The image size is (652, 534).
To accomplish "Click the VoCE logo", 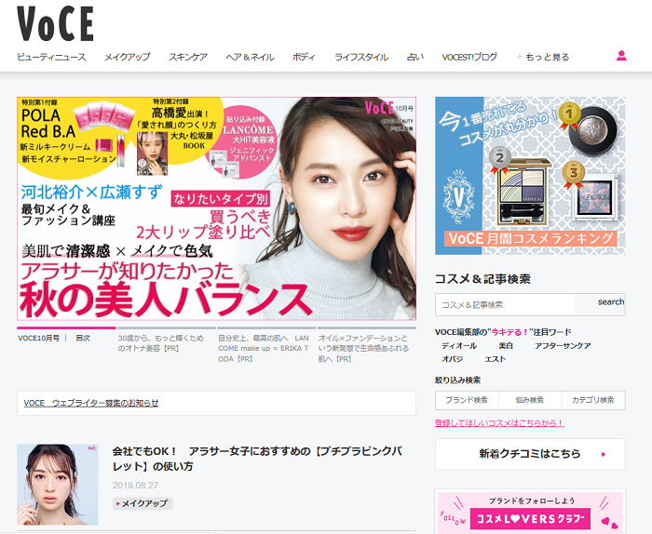I will [x=55, y=24].
